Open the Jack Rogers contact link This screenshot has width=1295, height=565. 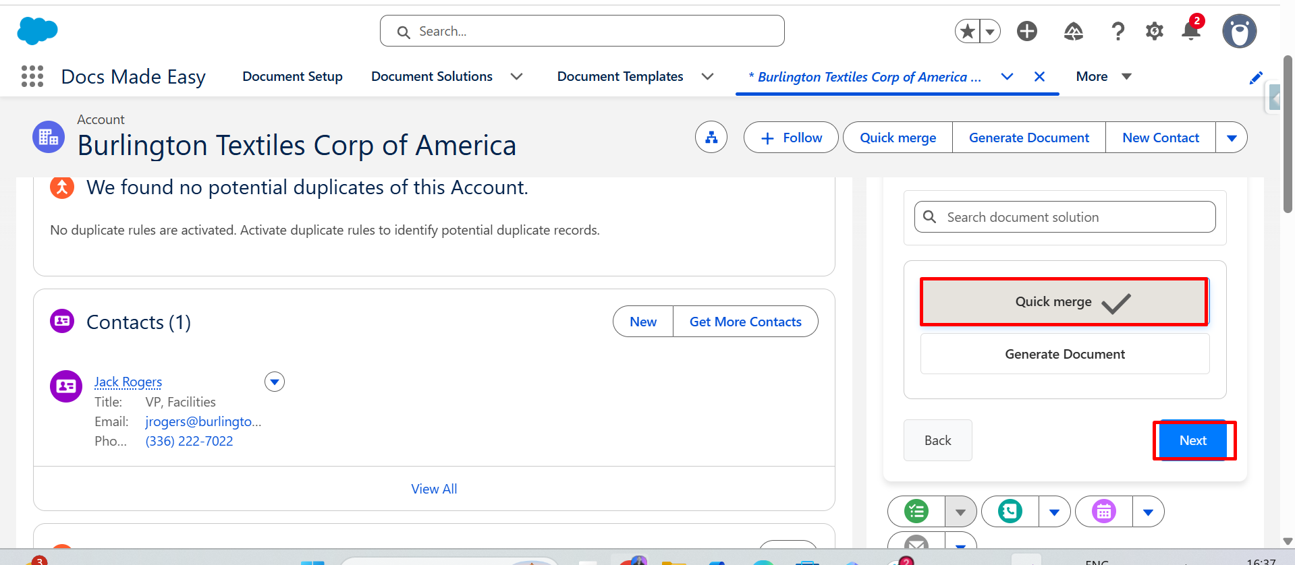point(128,382)
